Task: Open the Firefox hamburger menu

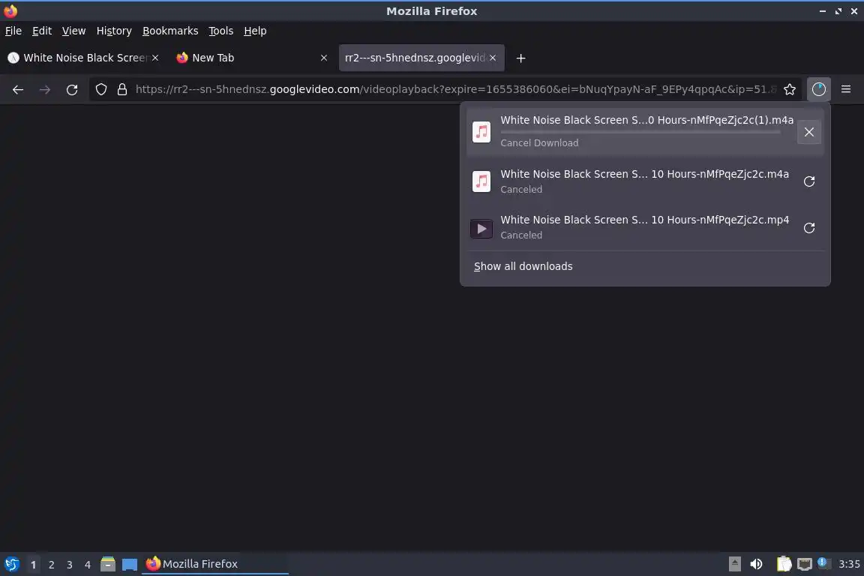Action: pos(846,89)
